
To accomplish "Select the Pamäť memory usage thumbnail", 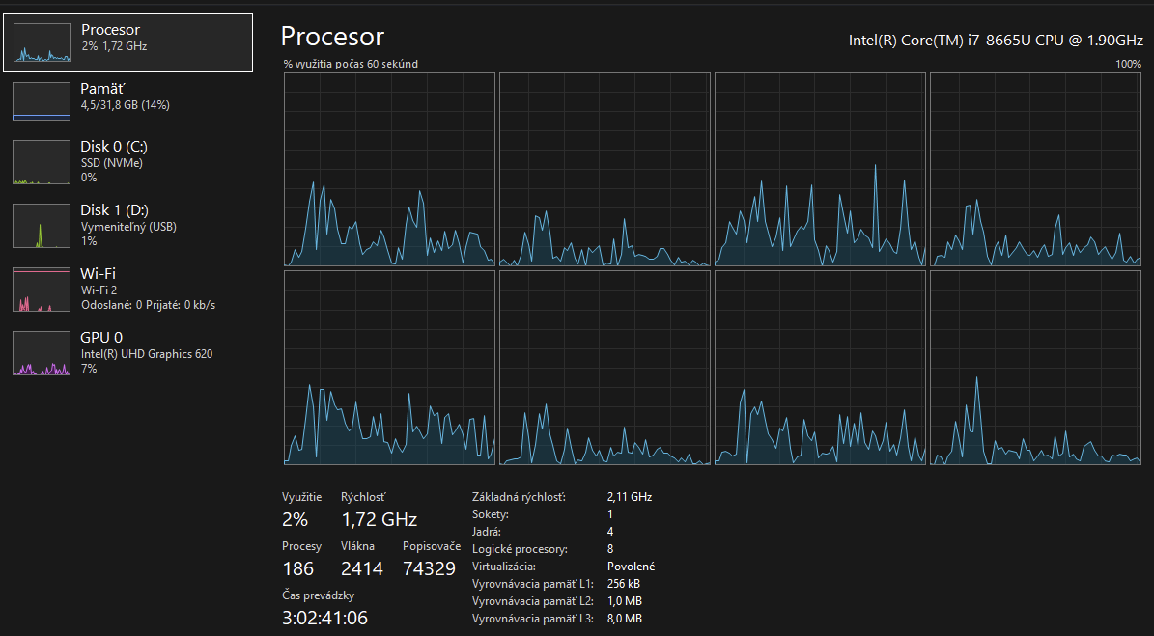I will point(42,101).
